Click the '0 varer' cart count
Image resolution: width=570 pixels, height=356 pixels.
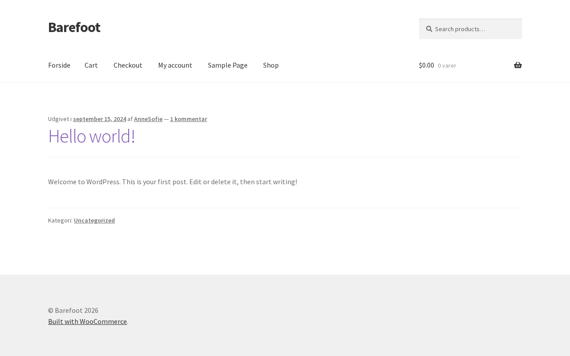point(447,66)
